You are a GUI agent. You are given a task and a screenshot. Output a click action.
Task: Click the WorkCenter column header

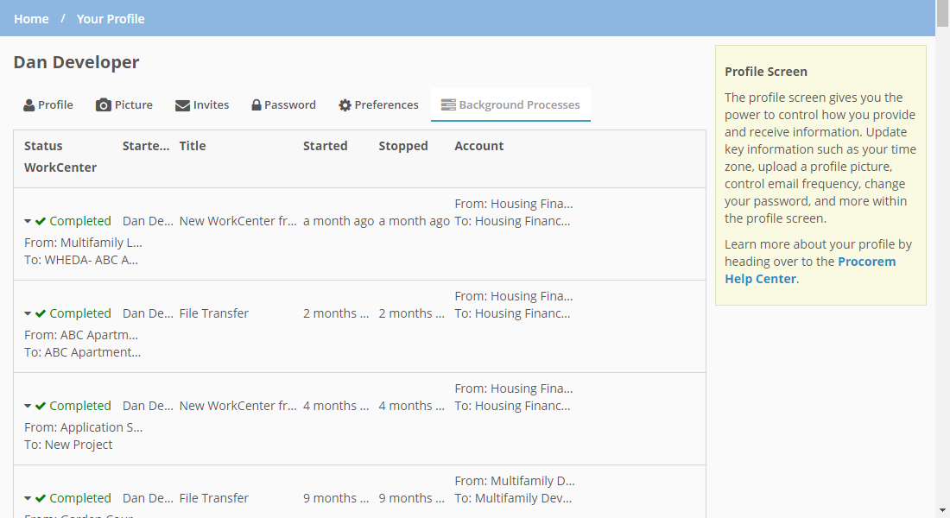coord(60,167)
